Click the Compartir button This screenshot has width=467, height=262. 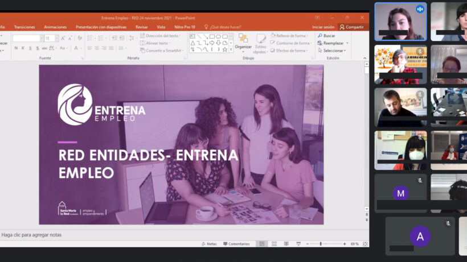pyautogui.click(x=352, y=27)
